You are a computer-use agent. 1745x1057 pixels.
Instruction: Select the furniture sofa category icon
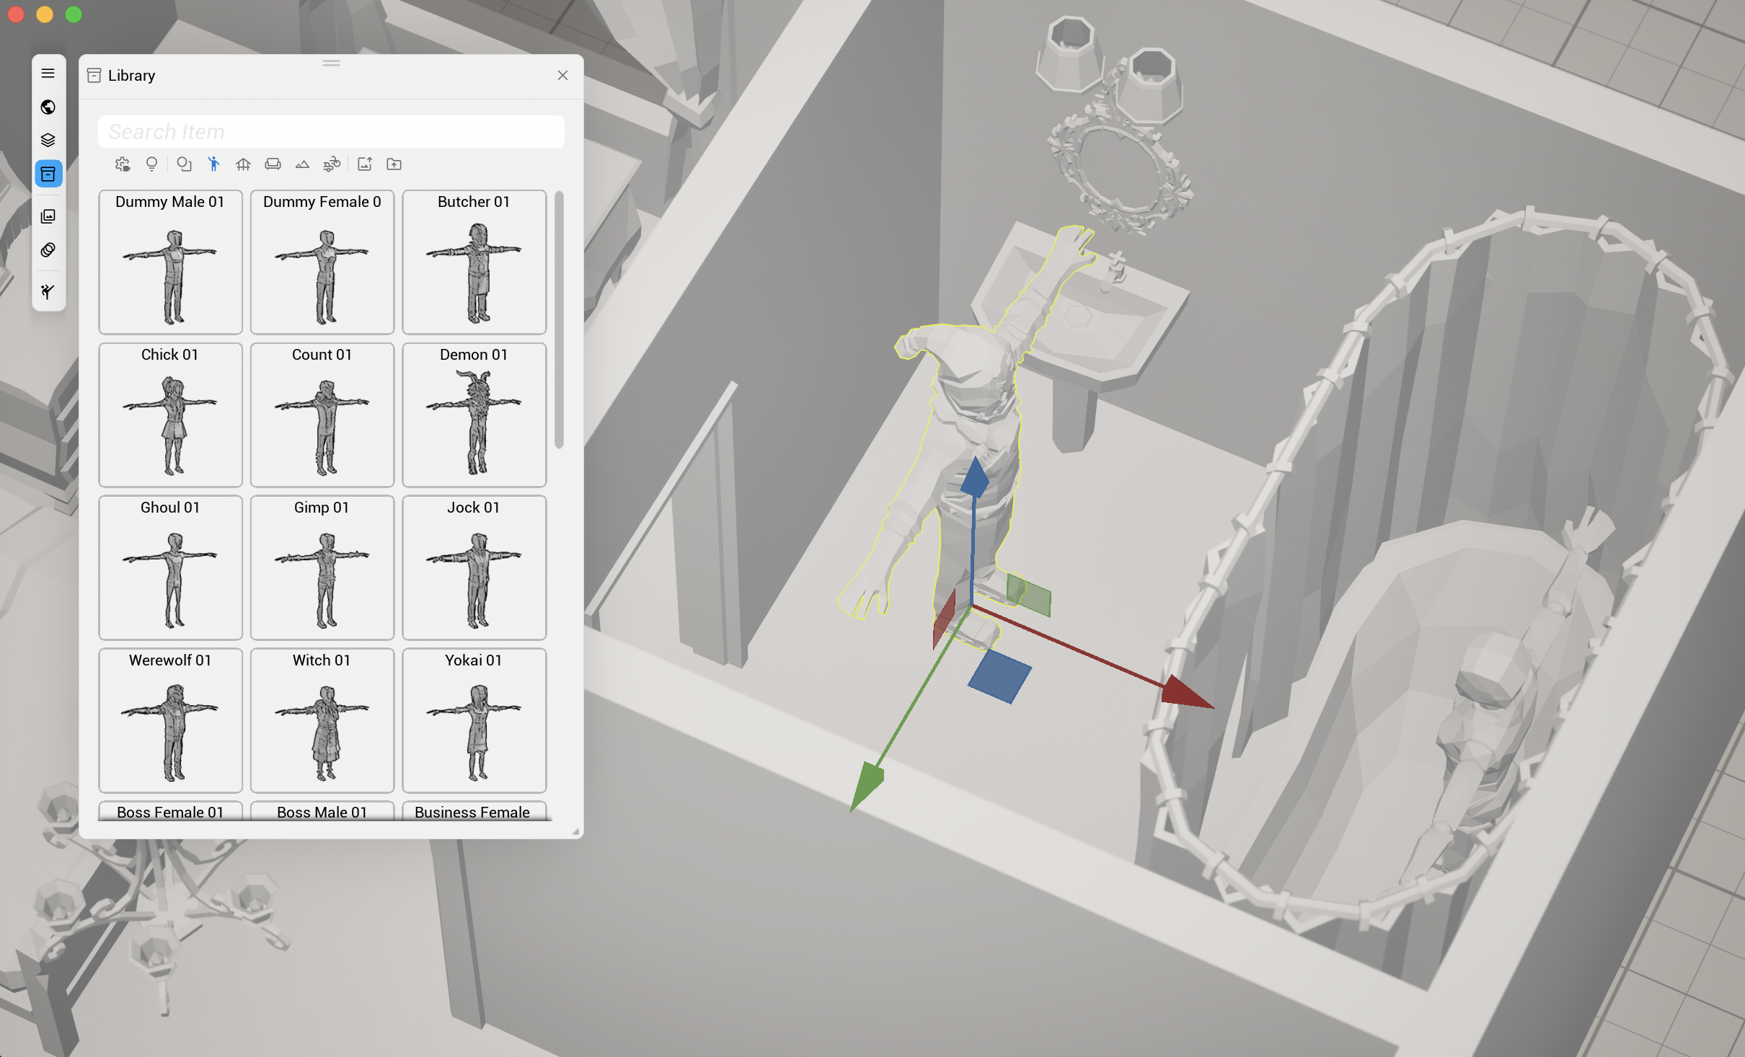(x=273, y=164)
